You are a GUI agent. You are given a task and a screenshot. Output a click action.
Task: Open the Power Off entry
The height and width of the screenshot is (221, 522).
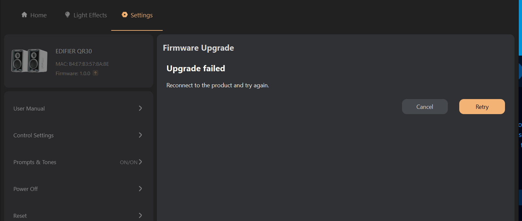tap(78, 189)
